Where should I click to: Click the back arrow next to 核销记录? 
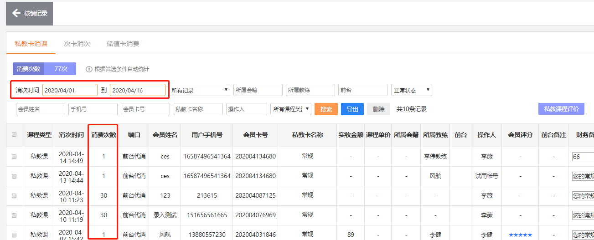point(16,13)
